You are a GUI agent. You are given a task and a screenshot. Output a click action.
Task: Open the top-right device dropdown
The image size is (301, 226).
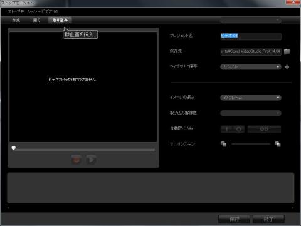[x=251, y=20]
